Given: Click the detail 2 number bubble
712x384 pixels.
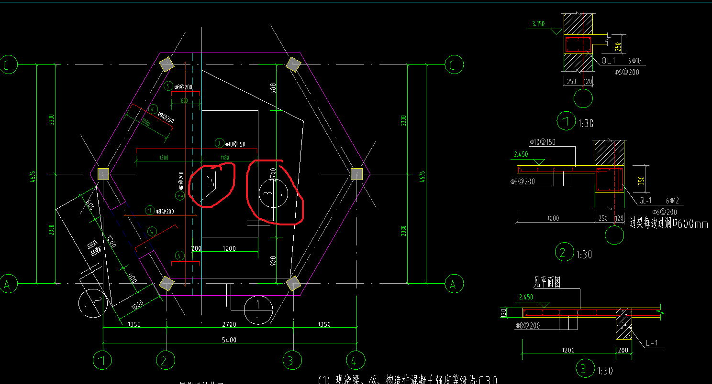Looking at the screenshot, I should click(x=564, y=252).
